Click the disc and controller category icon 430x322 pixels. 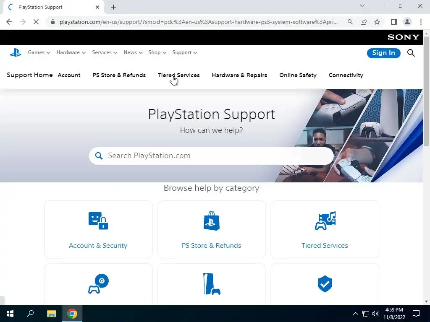(98, 284)
